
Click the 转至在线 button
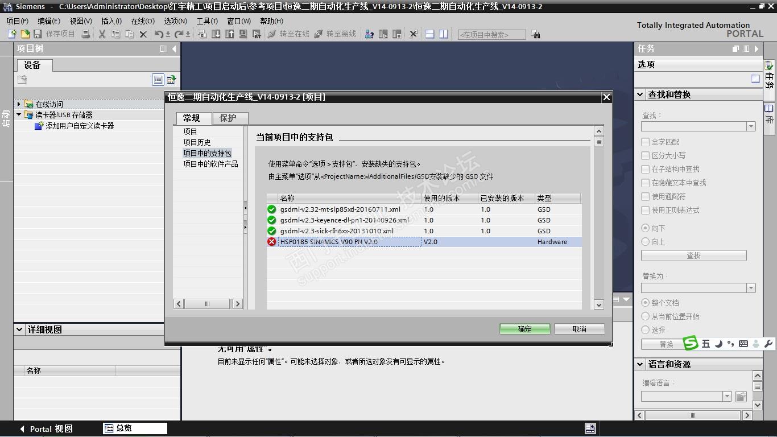click(x=288, y=34)
